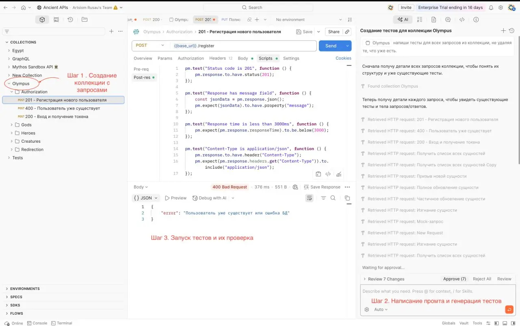Expand the Gods folder
Screen dimensions: 520x326
click(x=12, y=125)
